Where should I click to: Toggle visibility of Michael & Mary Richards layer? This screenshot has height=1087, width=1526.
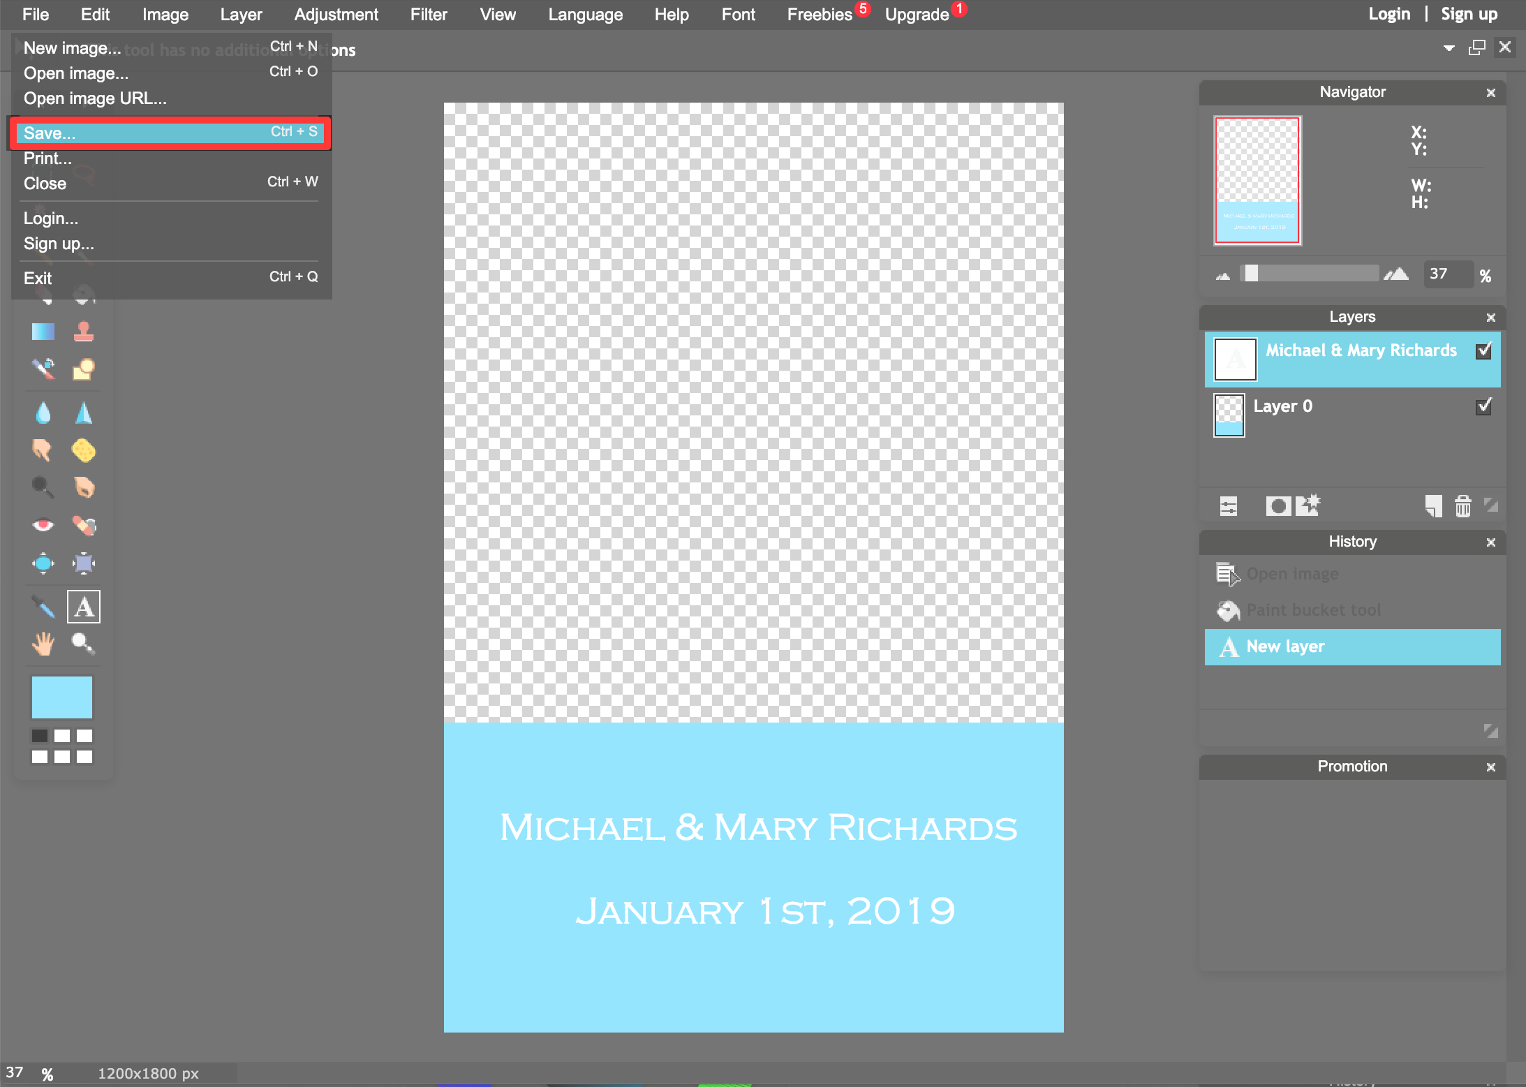[1484, 350]
